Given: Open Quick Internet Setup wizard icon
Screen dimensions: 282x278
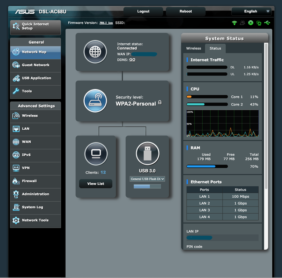Looking at the screenshot, I should pos(16,26).
